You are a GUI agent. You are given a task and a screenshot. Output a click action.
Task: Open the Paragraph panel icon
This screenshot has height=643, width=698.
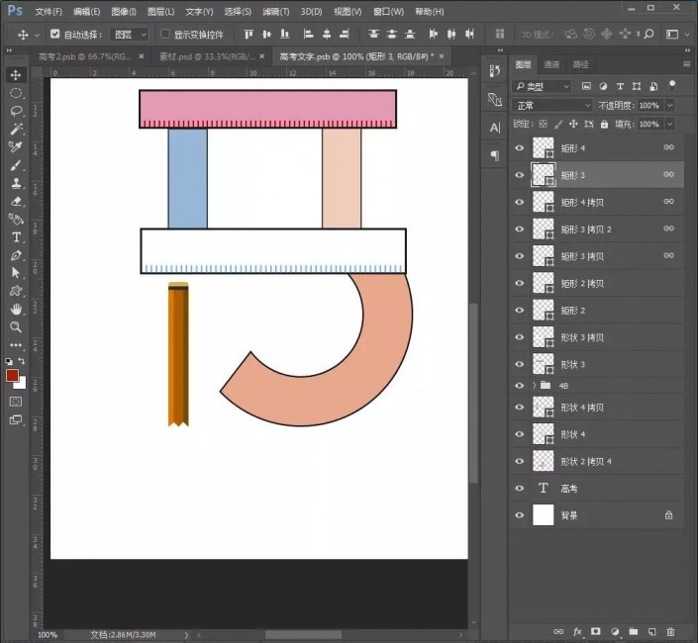point(495,155)
